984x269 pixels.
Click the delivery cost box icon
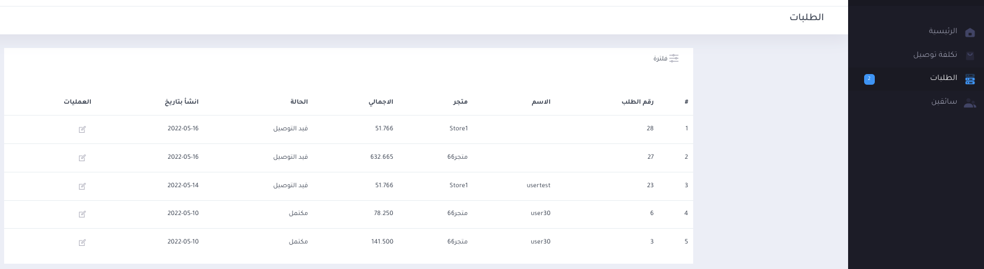pos(970,56)
